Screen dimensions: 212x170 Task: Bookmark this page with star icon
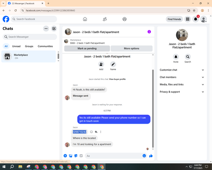194,11
